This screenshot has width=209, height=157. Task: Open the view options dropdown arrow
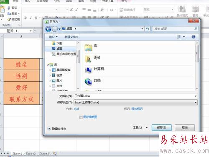click(x=184, y=37)
